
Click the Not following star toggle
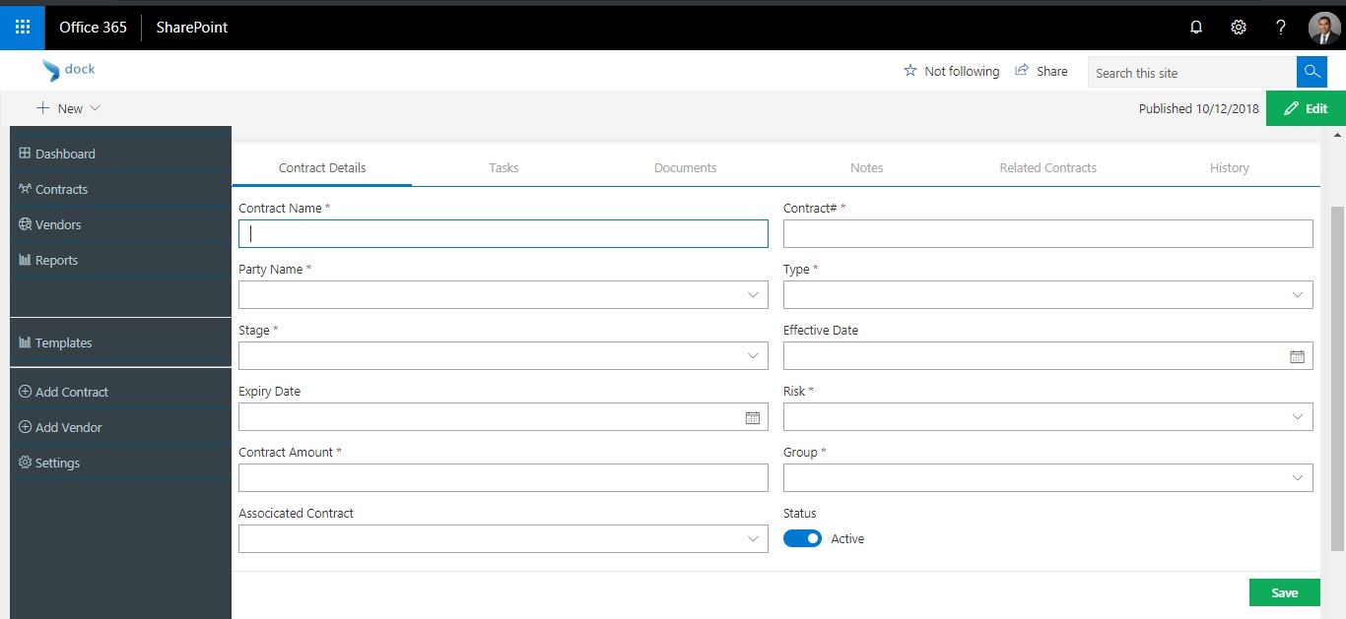coord(910,71)
